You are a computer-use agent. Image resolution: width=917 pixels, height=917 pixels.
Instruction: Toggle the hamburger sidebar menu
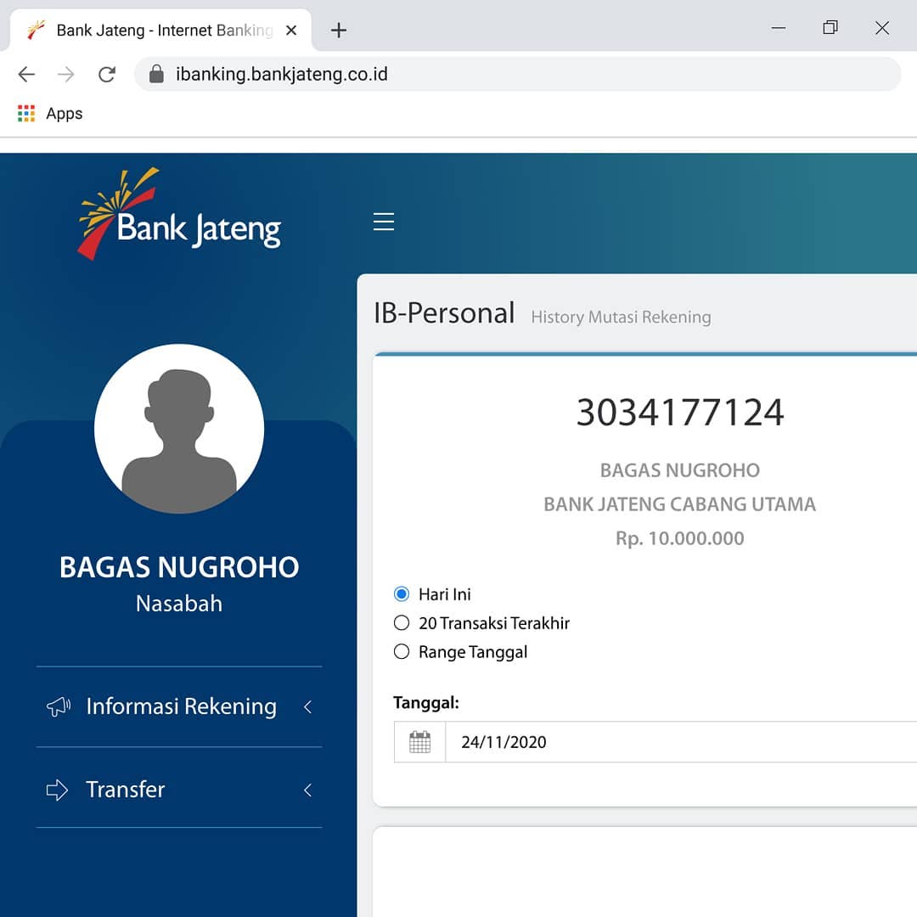pos(384,222)
